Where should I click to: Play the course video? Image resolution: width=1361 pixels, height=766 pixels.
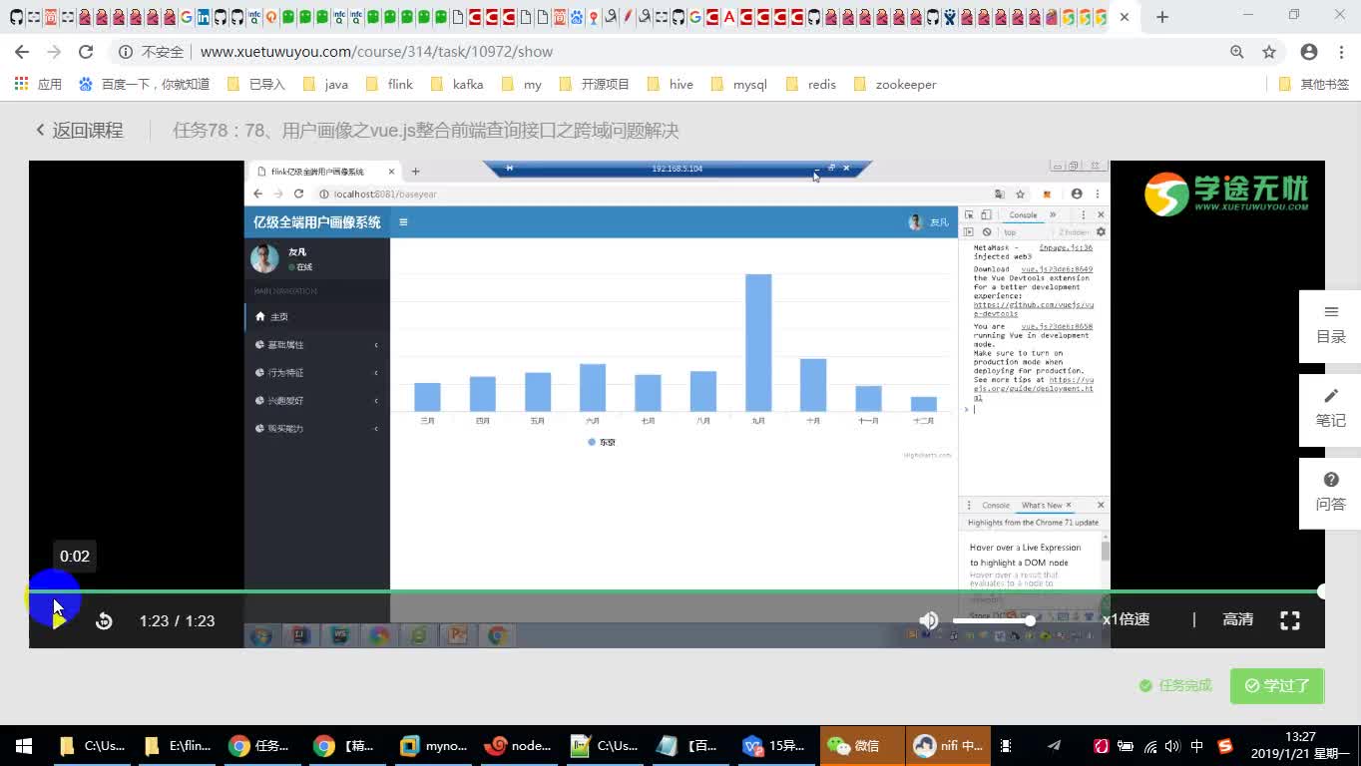tap(58, 620)
